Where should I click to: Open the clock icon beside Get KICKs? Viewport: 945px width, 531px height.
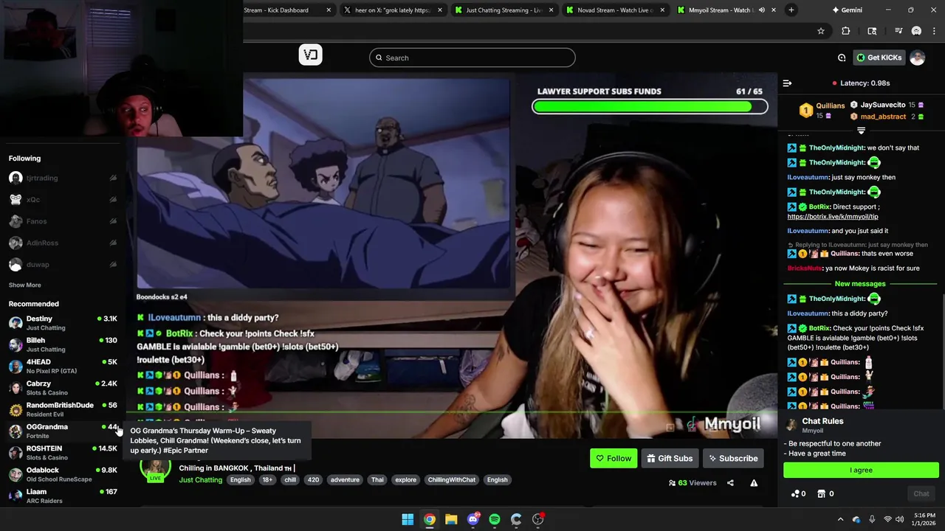click(842, 58)
